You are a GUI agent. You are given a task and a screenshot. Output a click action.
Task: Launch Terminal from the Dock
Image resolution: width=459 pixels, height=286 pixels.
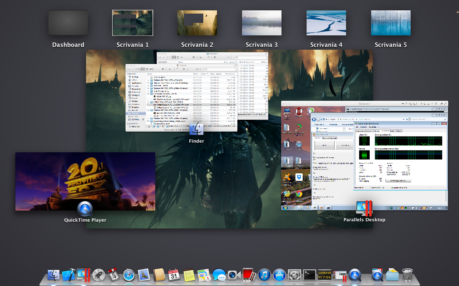309,275
